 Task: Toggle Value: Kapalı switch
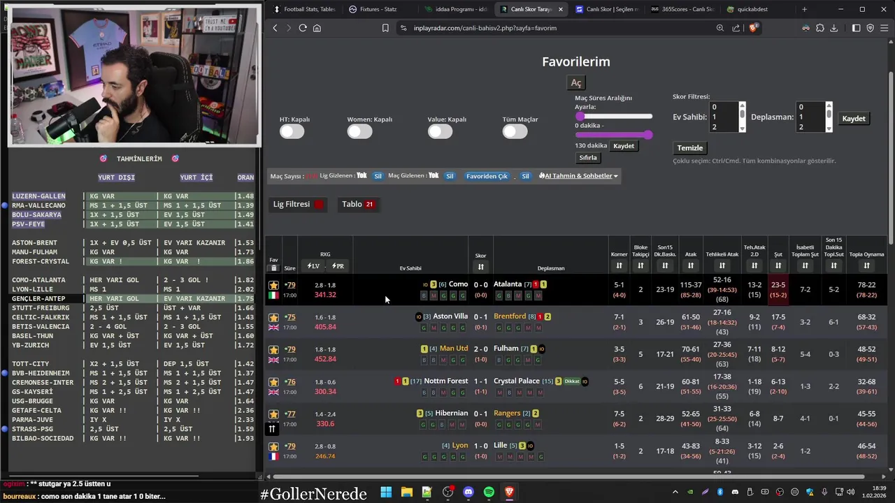click(x=441, y=131)
